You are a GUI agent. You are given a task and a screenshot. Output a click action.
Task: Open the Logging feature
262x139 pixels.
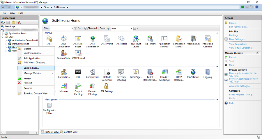point(208,74)
